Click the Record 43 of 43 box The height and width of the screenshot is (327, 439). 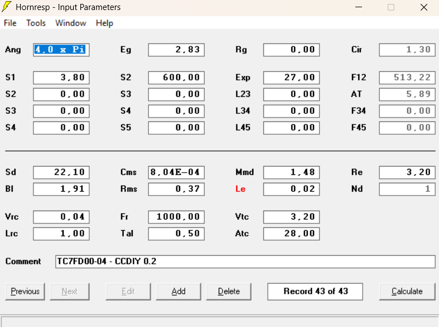point(315,291)
